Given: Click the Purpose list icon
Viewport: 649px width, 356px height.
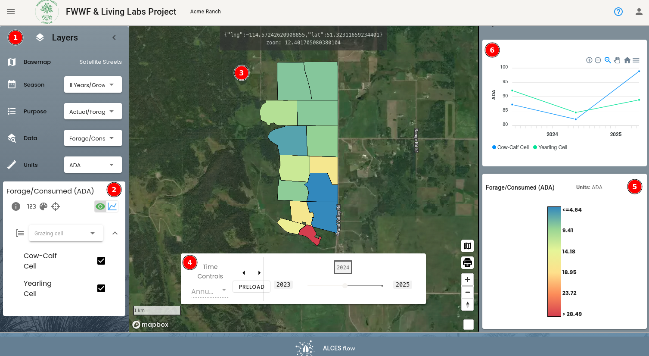Looking at the screenshot, I should tap(12, 111).
